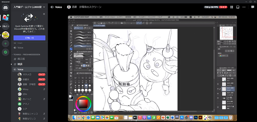The height and width of the screenshot is (122, 257).
Task: Open more options three-dot menu
Action: (244, 7)
